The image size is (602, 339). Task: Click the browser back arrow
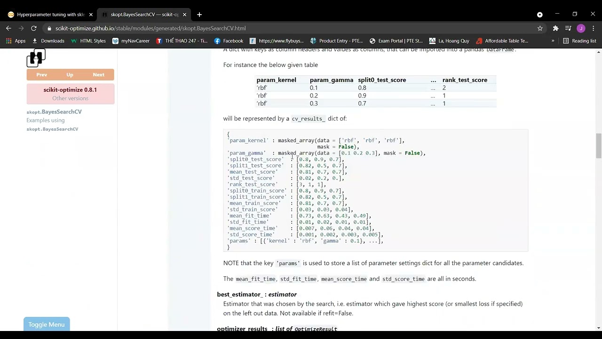tap(8, 28)
